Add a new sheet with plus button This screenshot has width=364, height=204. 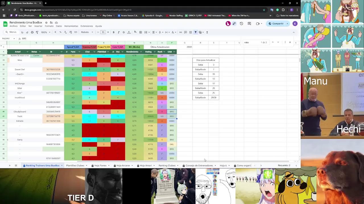click(9, 165)
